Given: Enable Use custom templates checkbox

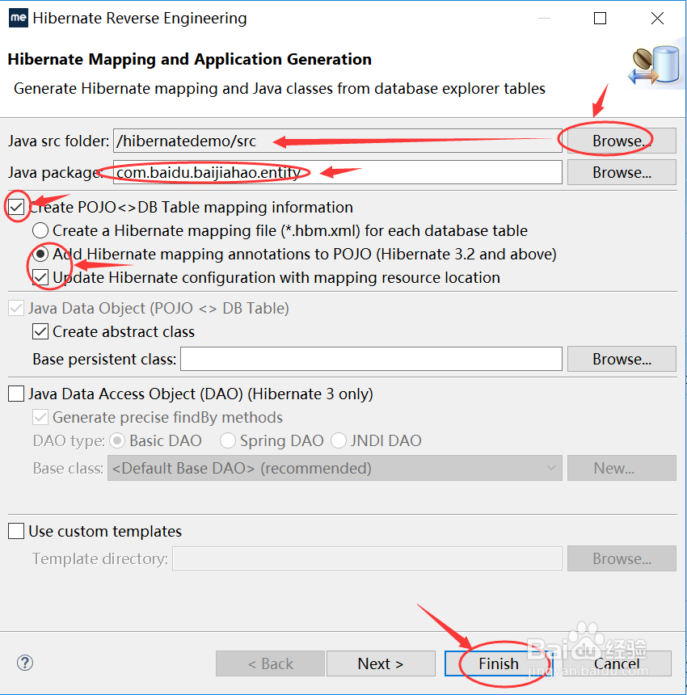Looking at the screenshot, I should pyautogui.click(x=16, y=531).
